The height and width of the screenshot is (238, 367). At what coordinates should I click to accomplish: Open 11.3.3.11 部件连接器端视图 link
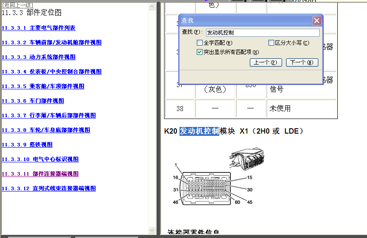[40, 173]
